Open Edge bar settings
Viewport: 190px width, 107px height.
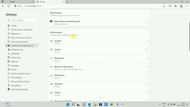point(14,62)
